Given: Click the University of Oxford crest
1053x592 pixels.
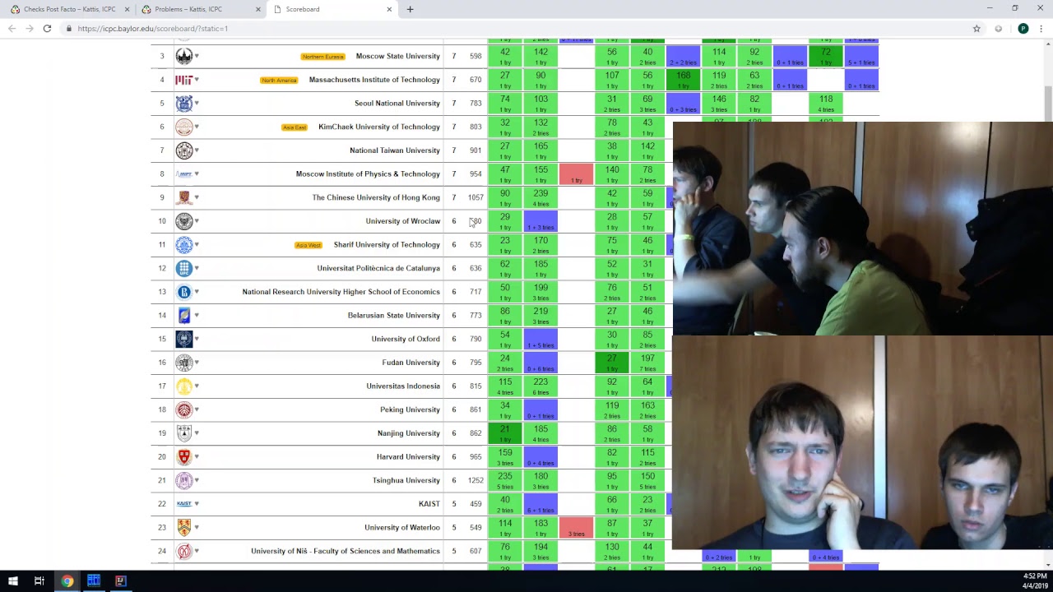Looking at the screenshot, I should (184, 339).
